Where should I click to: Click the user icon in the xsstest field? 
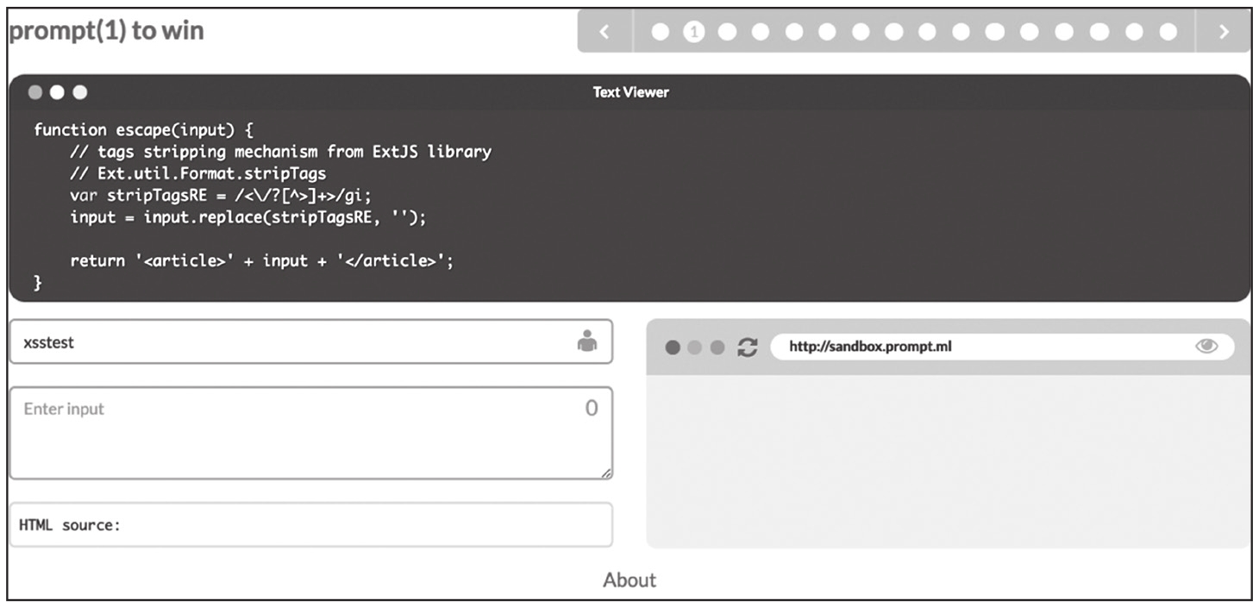(x=586, y=341)
